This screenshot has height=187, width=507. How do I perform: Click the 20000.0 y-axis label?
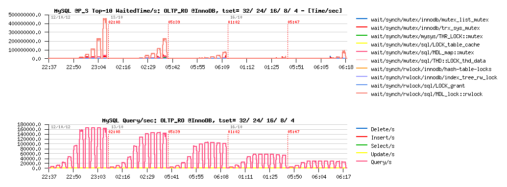point(31,164)
